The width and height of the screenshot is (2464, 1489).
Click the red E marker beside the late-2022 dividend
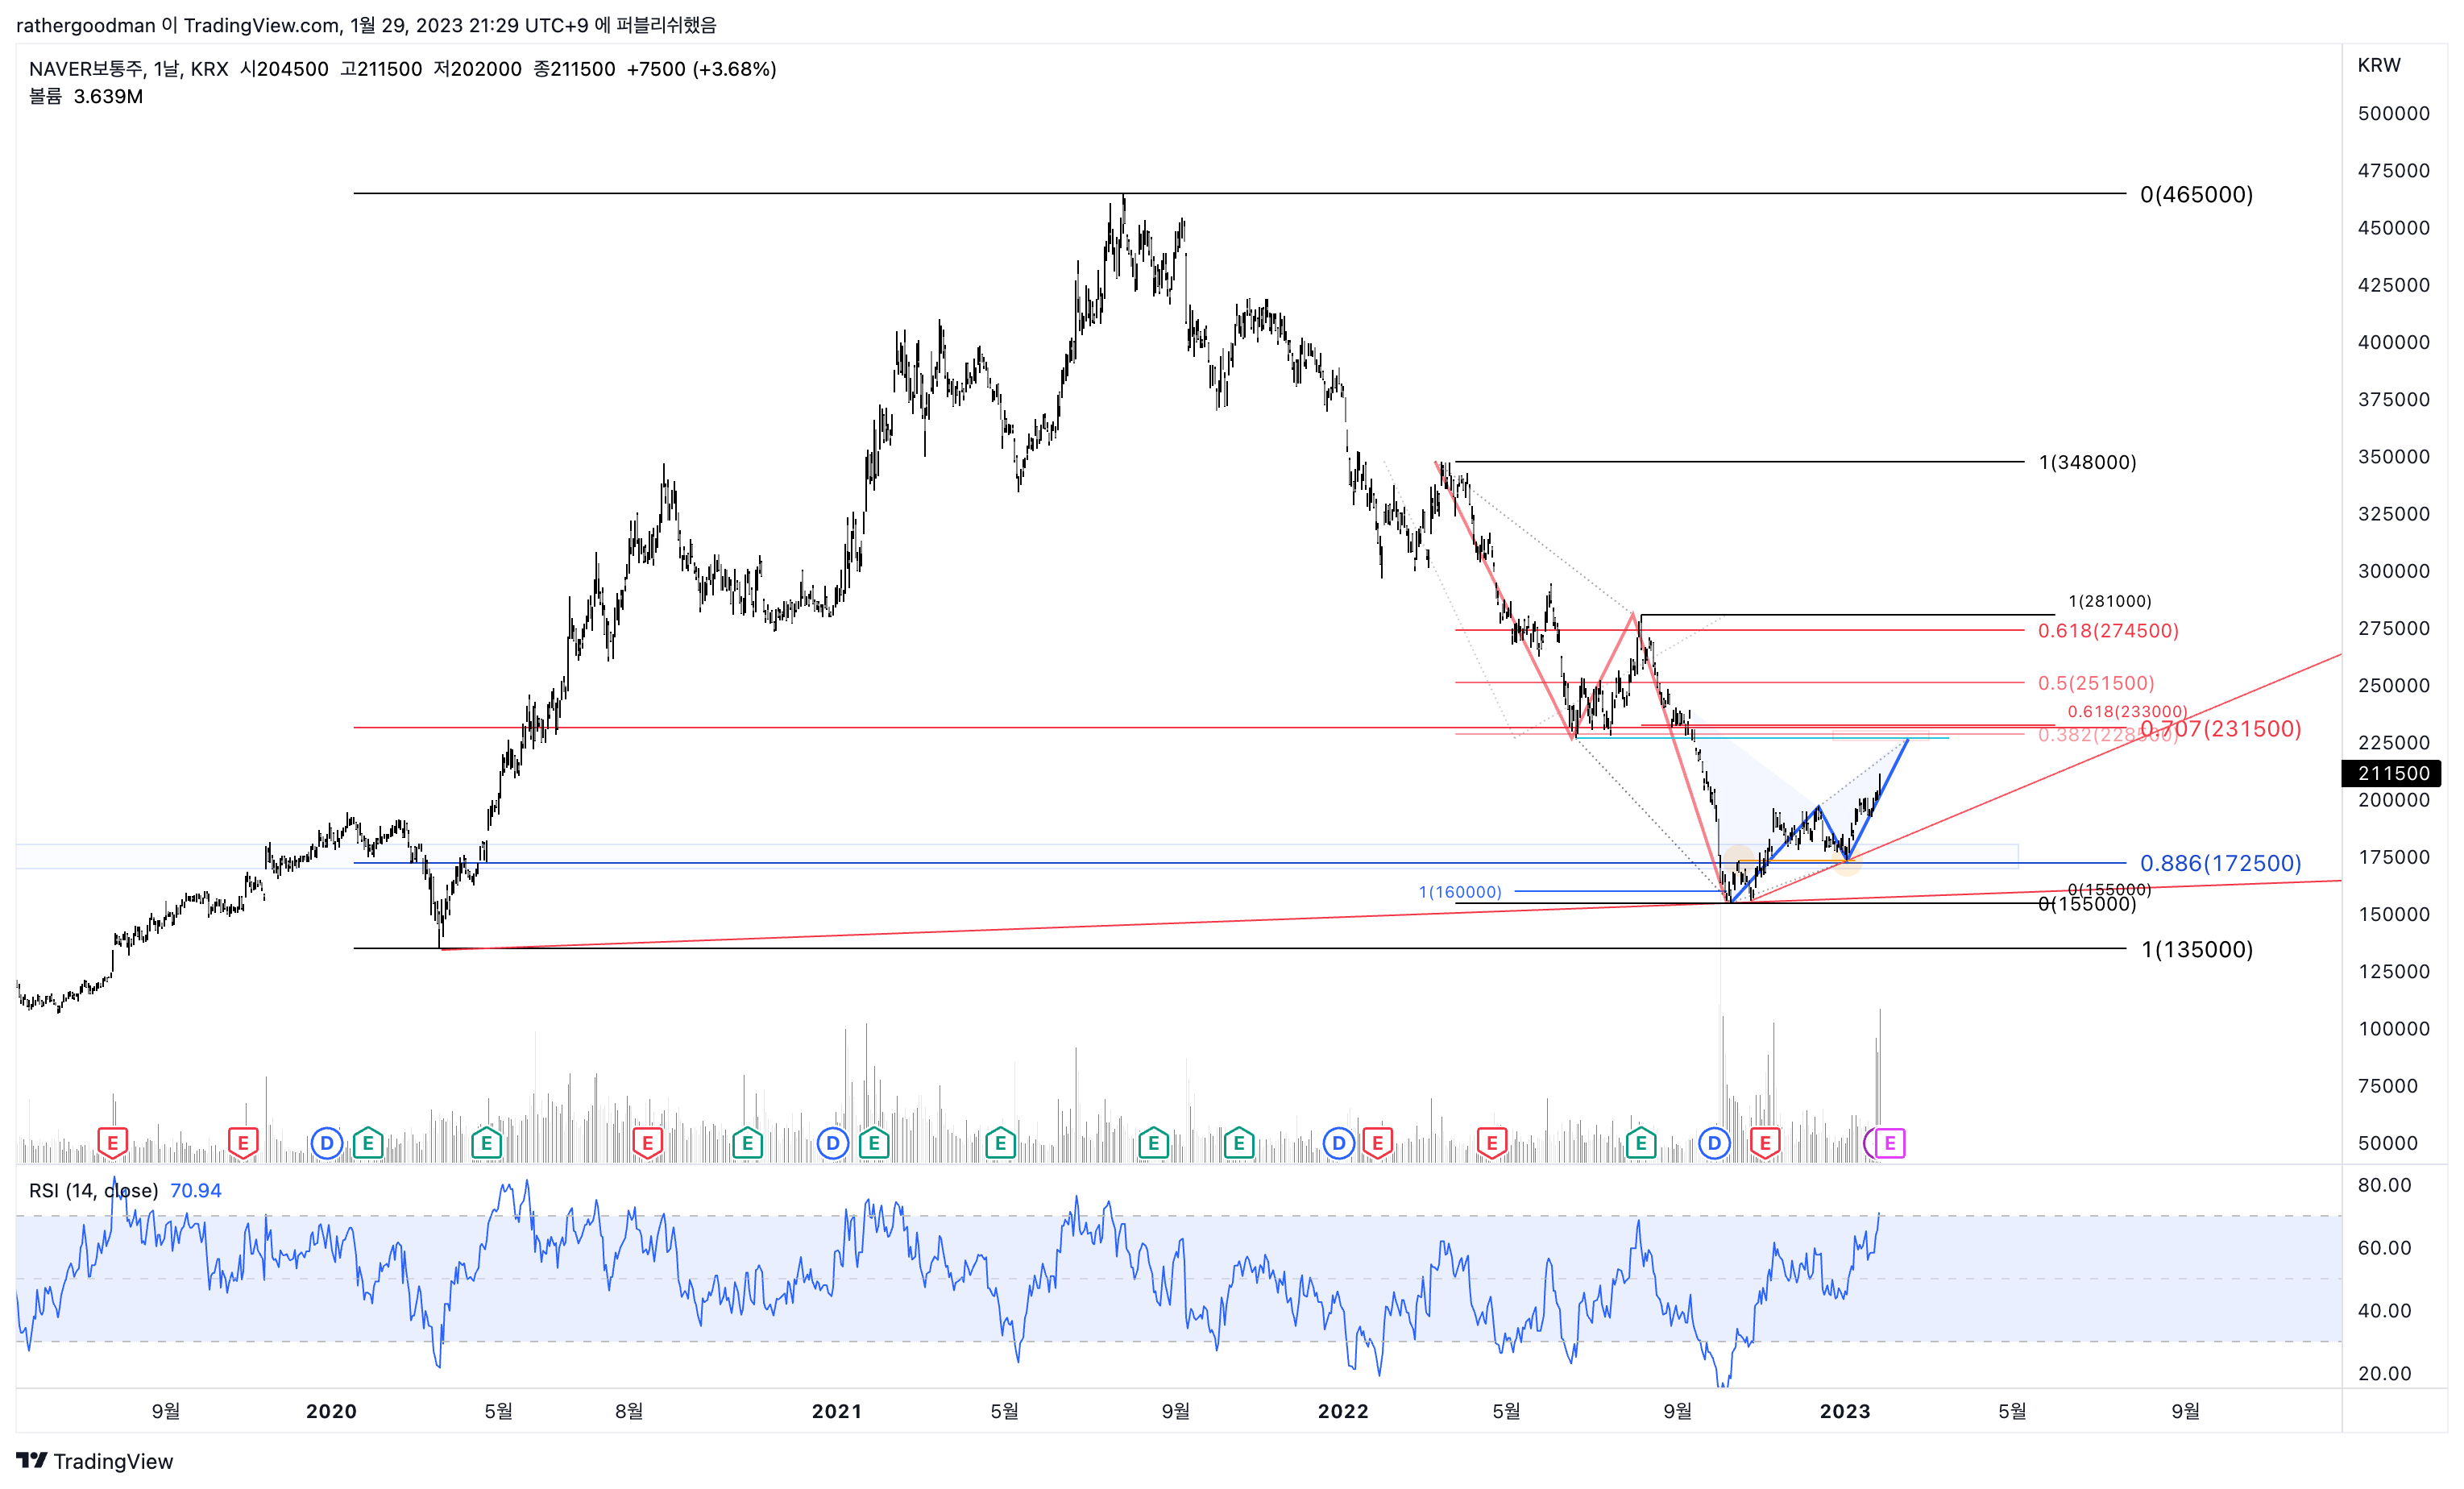pos(1765,1142)
